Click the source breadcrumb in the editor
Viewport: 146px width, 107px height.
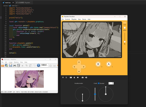point(6,6)
